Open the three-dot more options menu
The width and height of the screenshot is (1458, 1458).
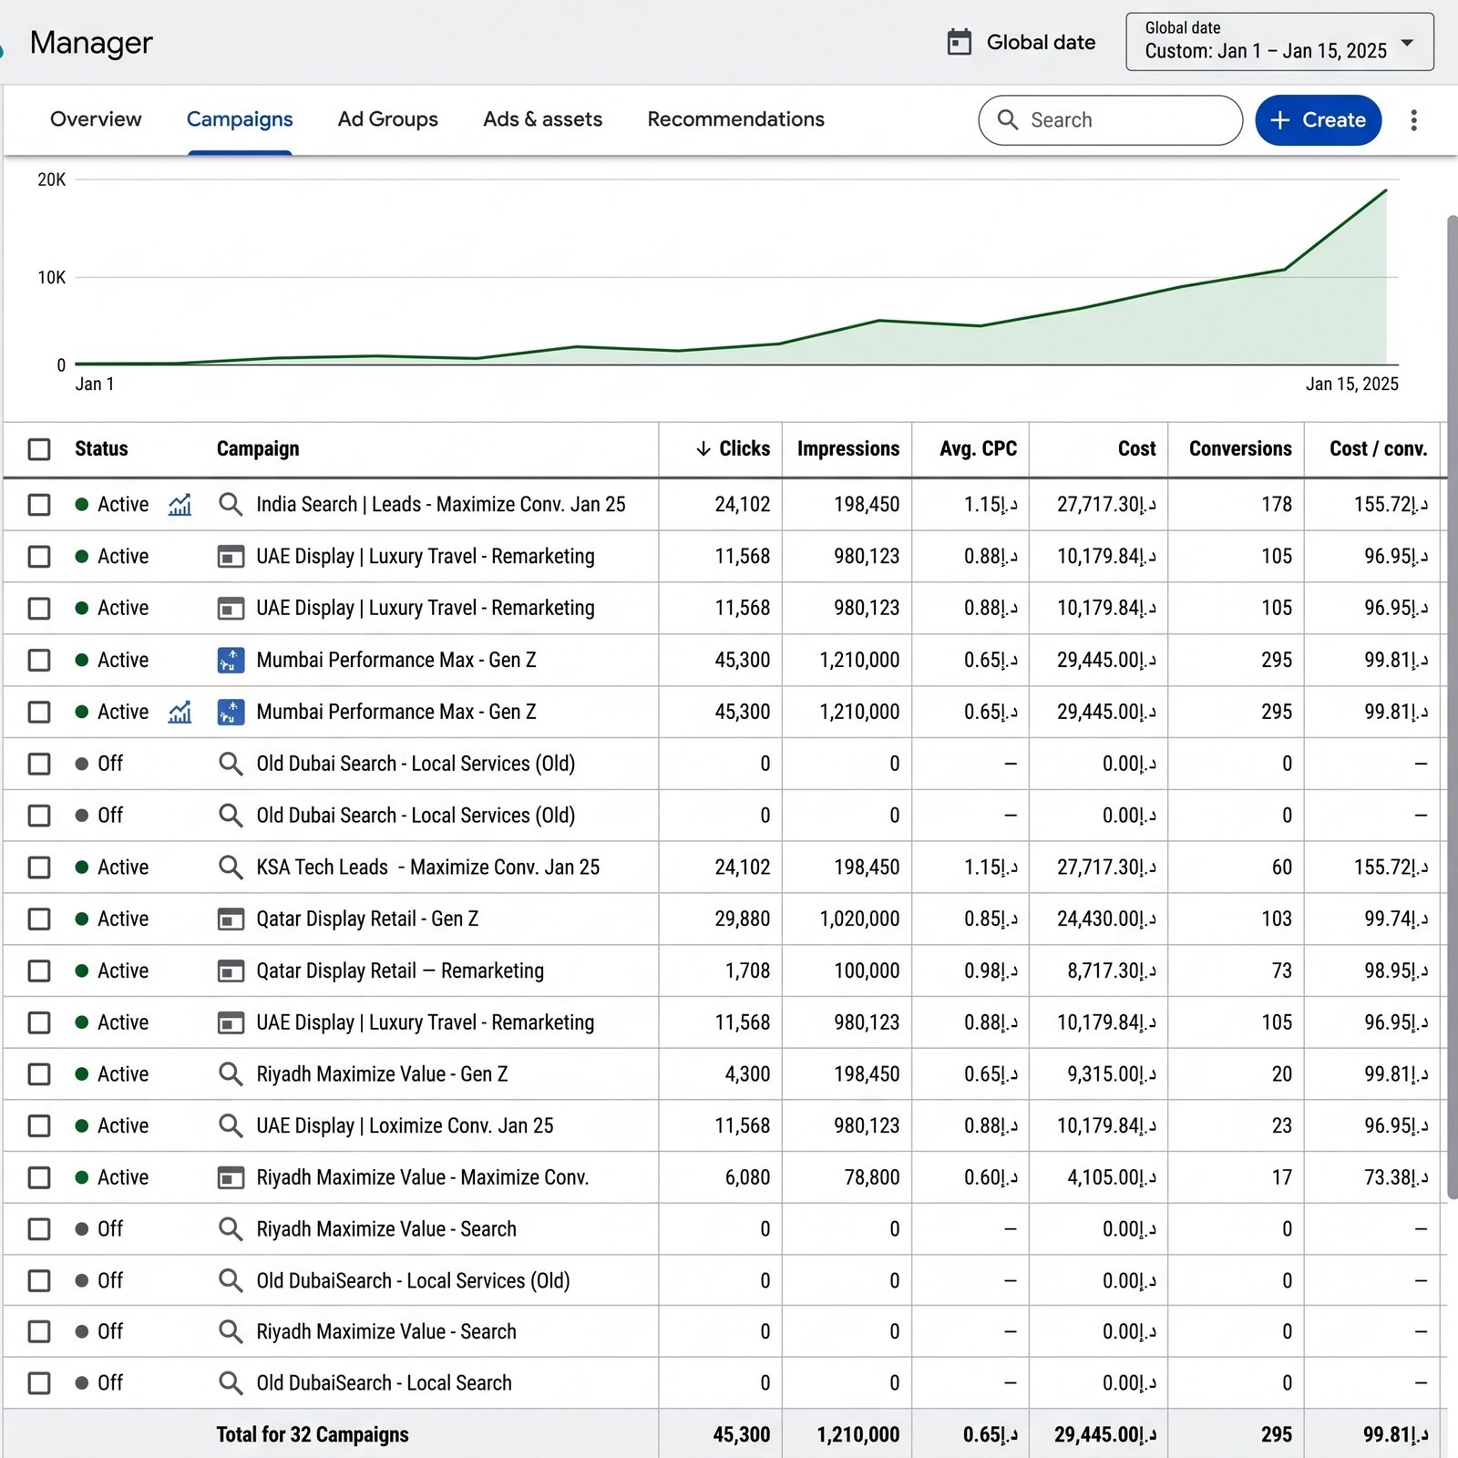[x=1413, y=120]
